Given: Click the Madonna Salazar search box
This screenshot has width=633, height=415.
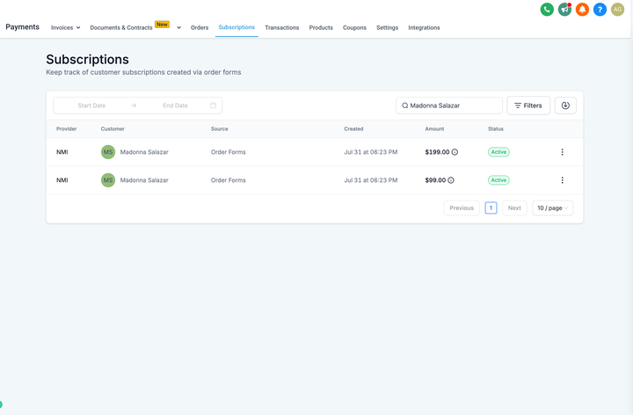Looking at the screenshot, I should [x=449, y=106].
